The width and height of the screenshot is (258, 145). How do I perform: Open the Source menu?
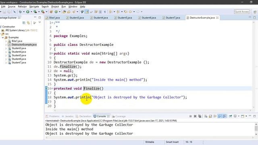[12, 6]
